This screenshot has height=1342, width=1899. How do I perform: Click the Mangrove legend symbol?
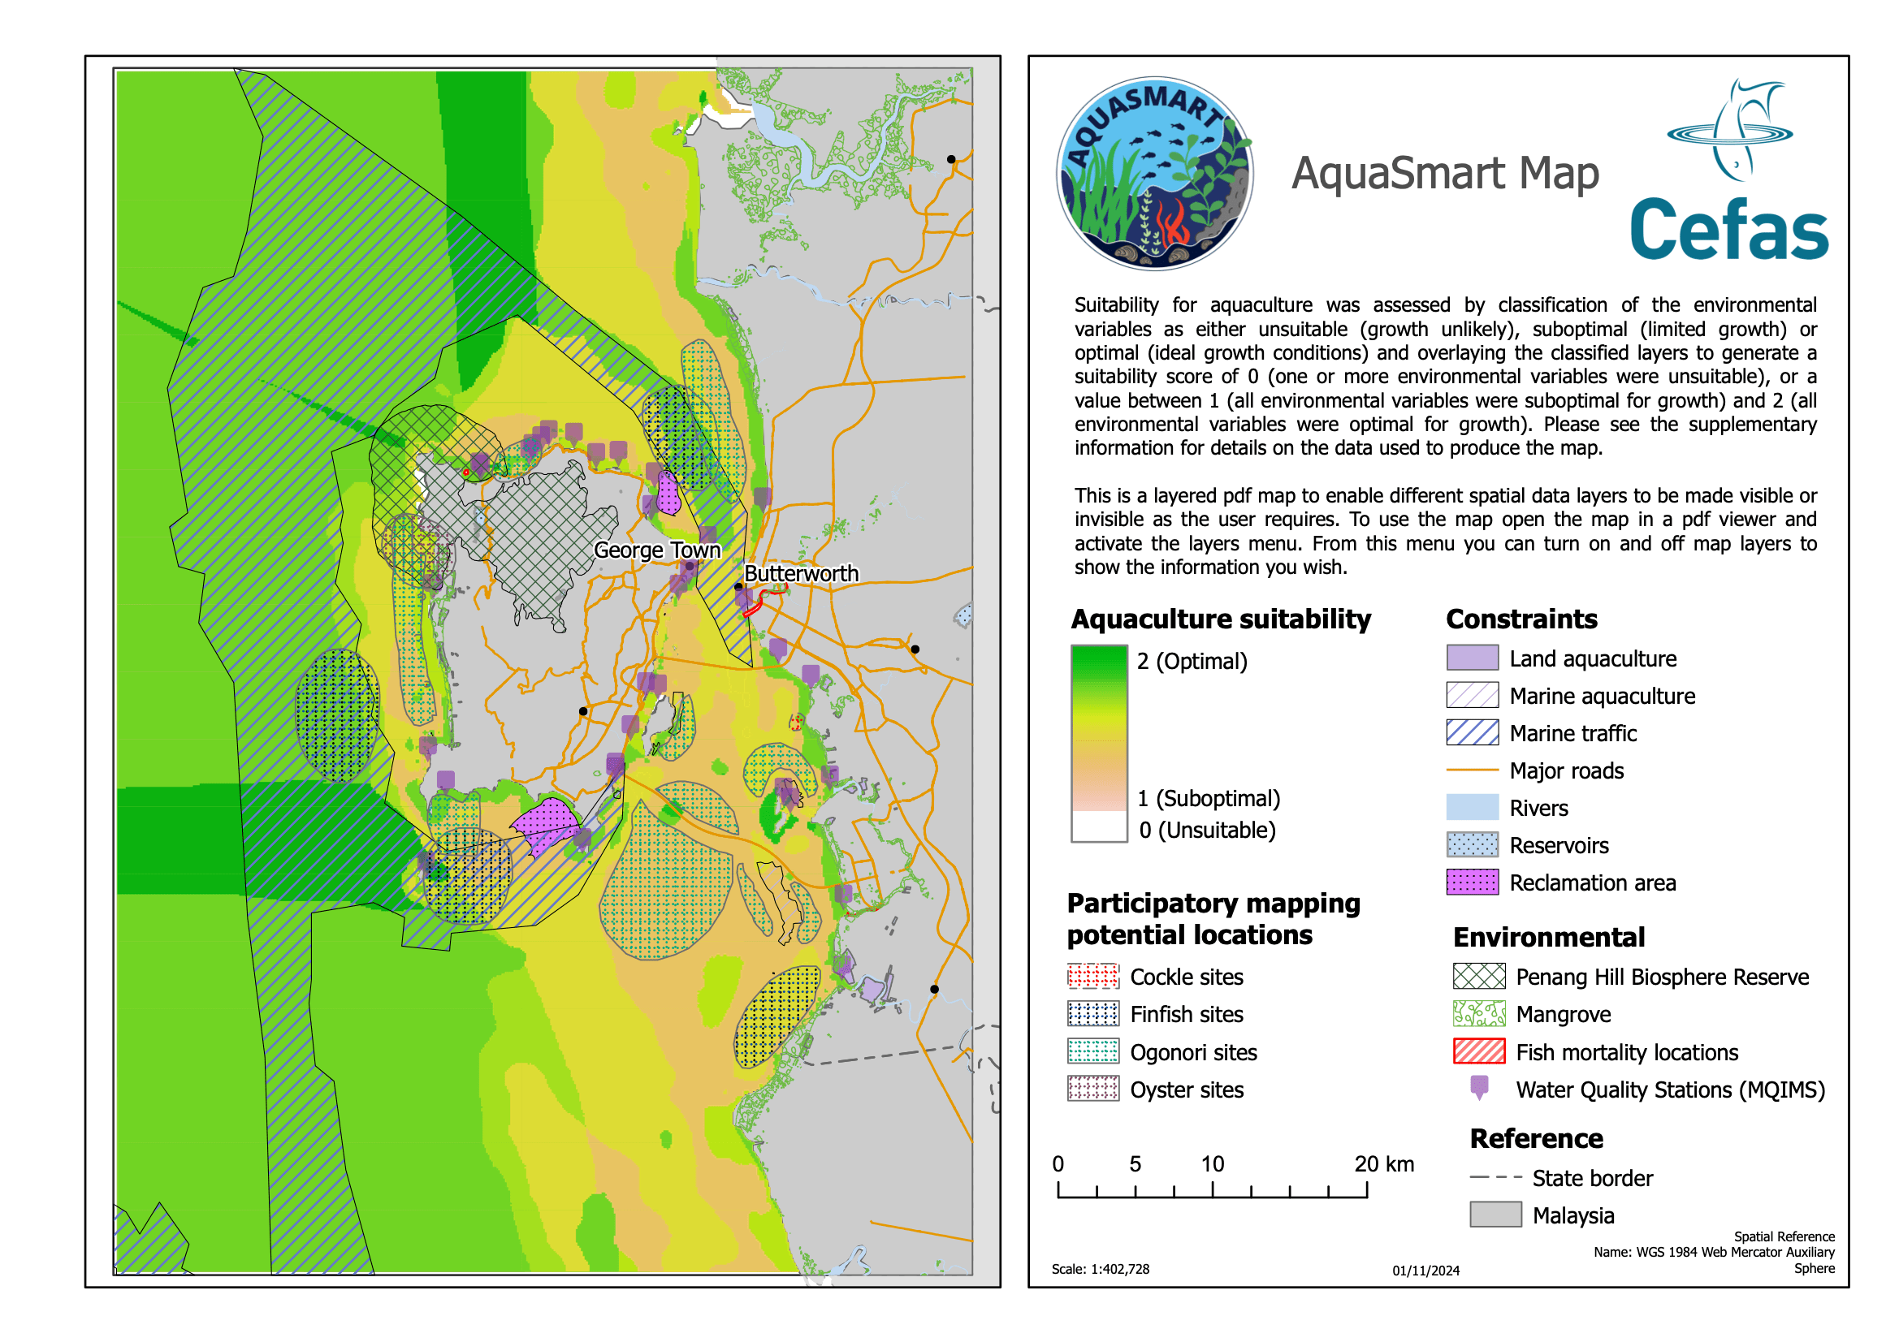click(x=1479, y=1014)
